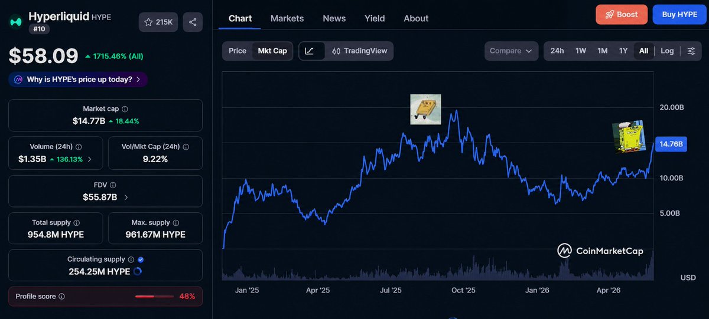Expand the "Why is HYPE's price up today?" chevron
The height and width of the screenshot is (319, 709).
pos(138,79)
